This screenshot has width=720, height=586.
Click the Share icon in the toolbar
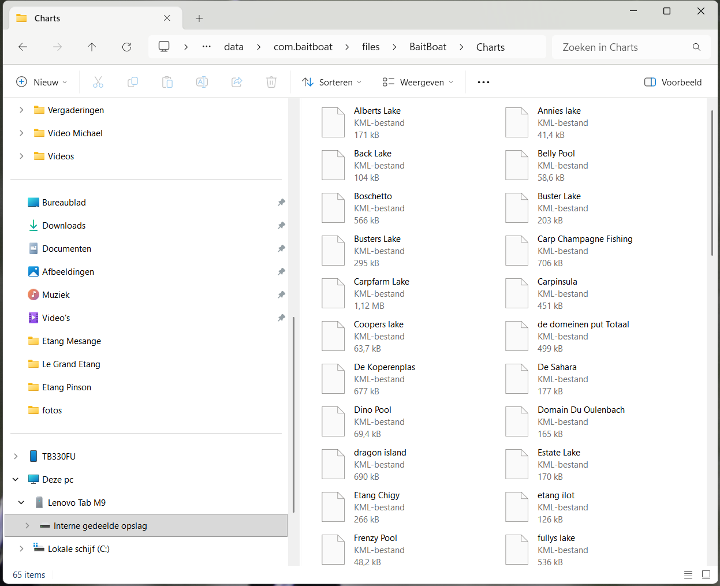point(237,83)
